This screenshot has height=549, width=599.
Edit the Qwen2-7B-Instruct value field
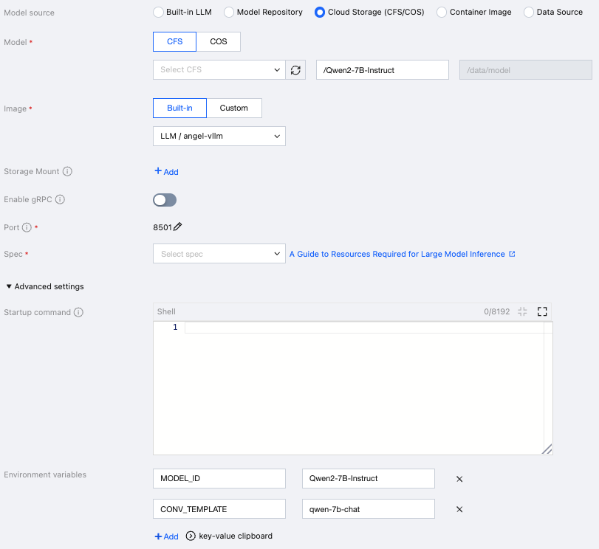click(x=369, y=478)
